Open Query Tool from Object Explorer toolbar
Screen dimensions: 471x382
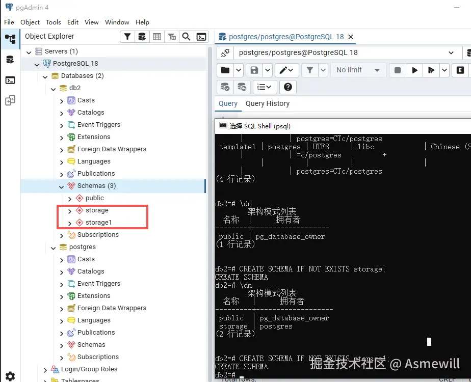pos(142,37)
